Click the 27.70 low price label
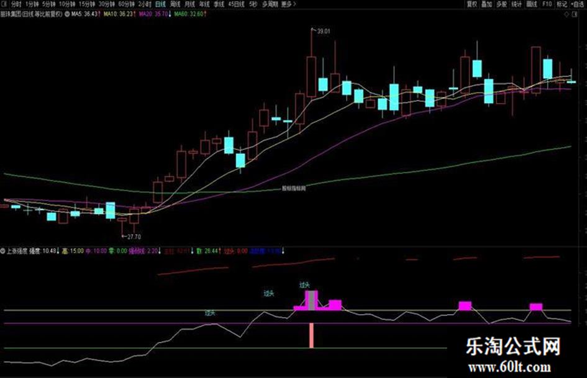587x378 pixels. (134, 237)
